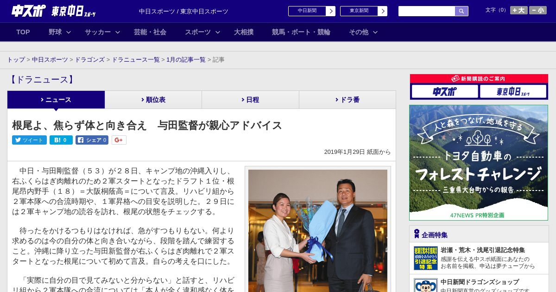Open the 野球 navigation menu

pyautogui.click(x=55, y=32)
